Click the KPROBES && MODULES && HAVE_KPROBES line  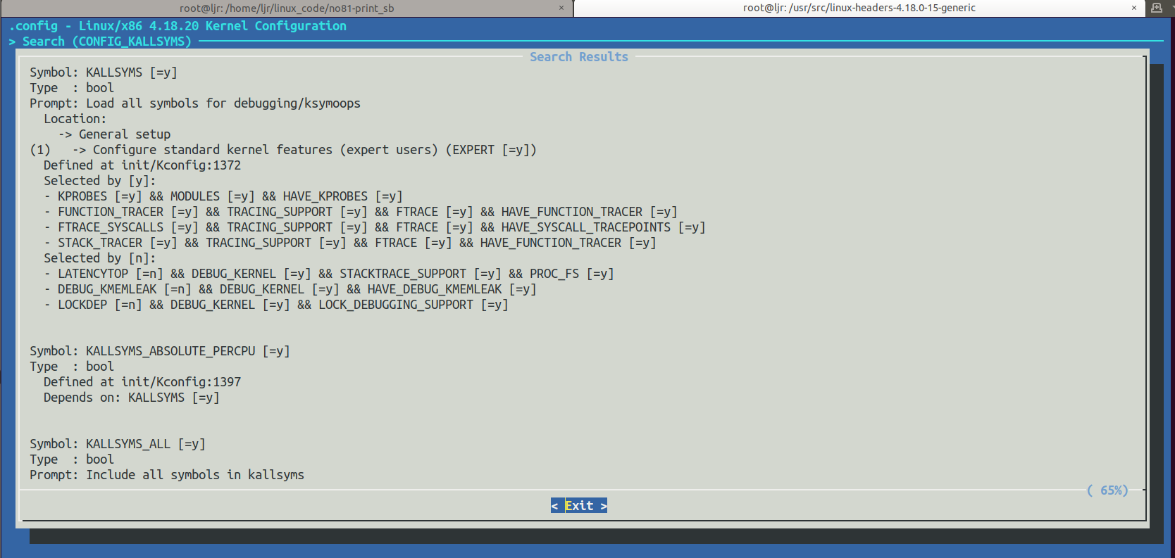click(223, 196)
